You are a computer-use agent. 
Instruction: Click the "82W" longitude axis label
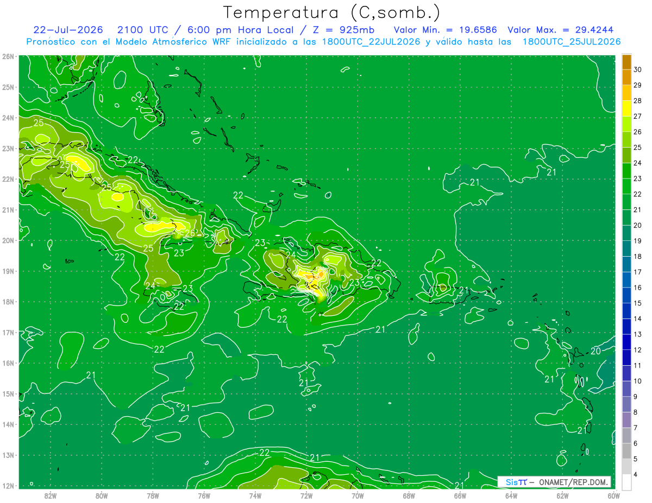[51, 495]
